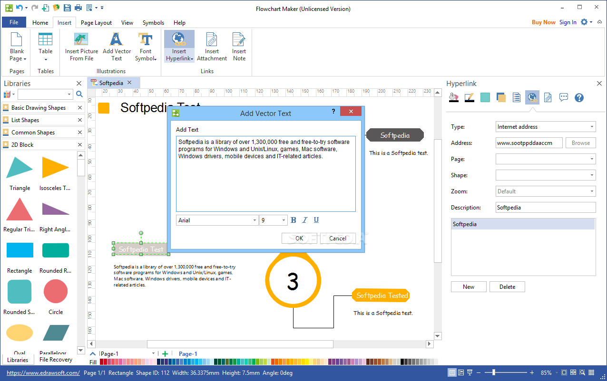The width and height of the screenshot is (607, 381).
Task: Click the New hyperlink button
Action: point(469,287)
